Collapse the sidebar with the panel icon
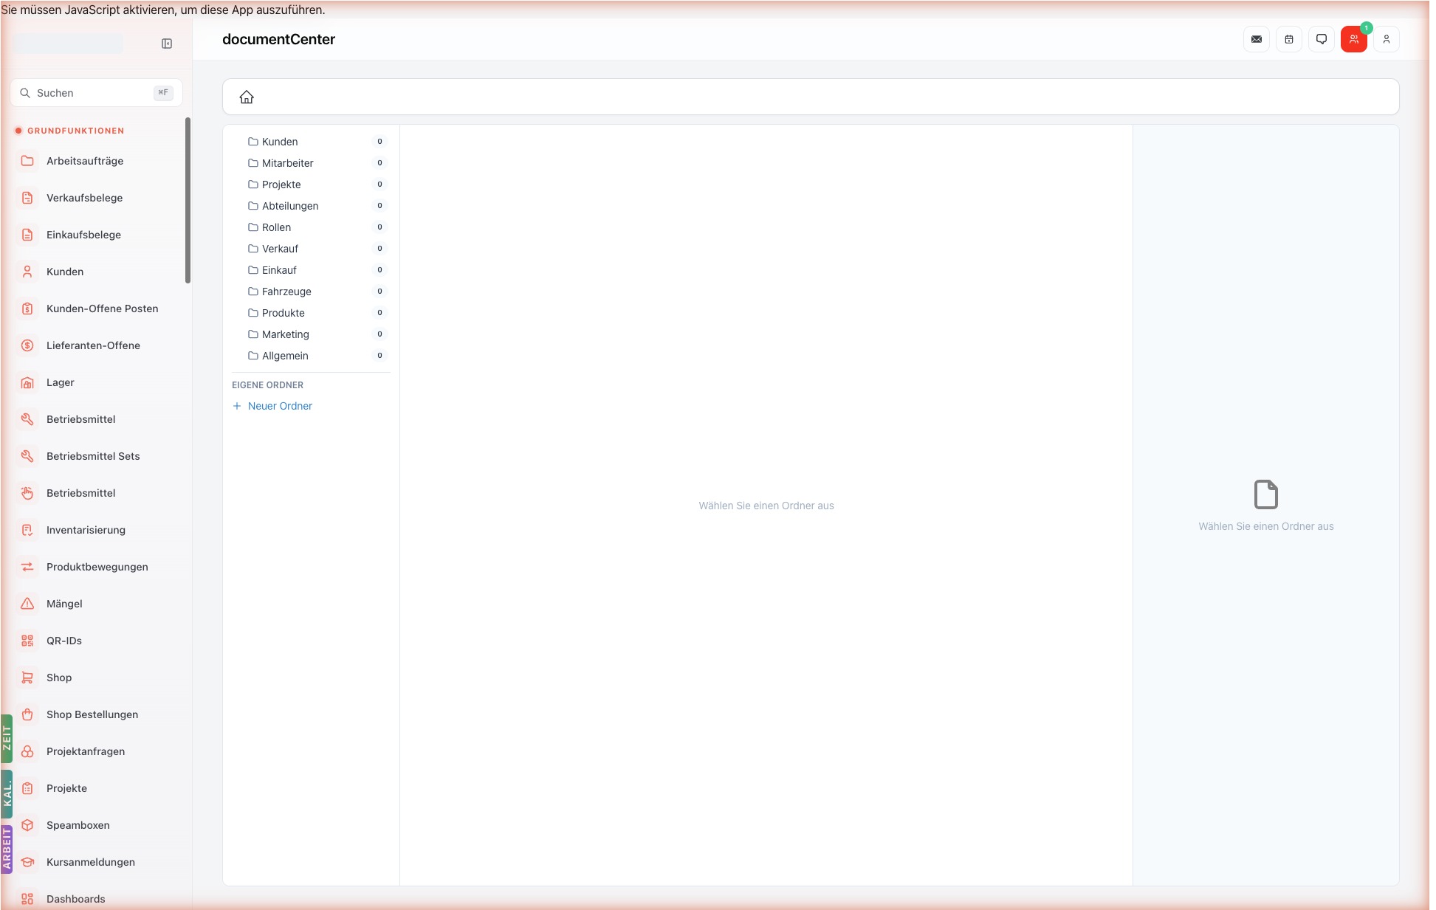Screen dimensions: 1436x910 tap(167, 44)
